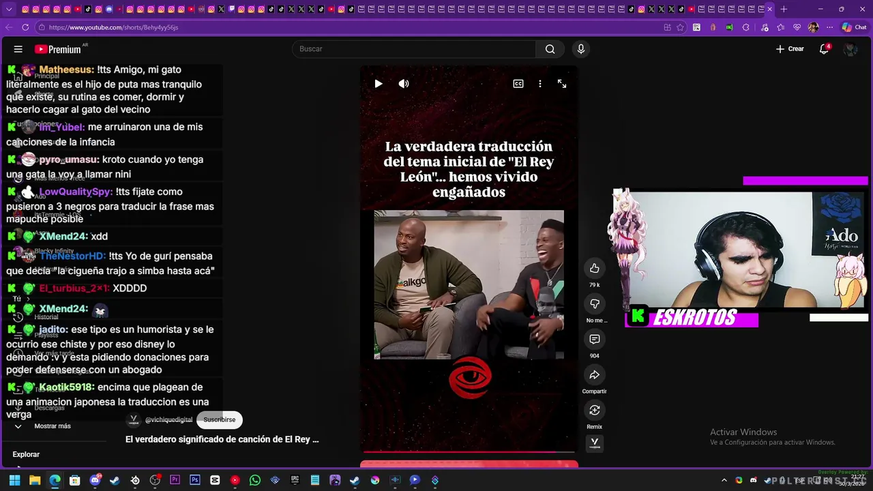Start voice search with microphone

pyautogui.click(x=581, y=49)
